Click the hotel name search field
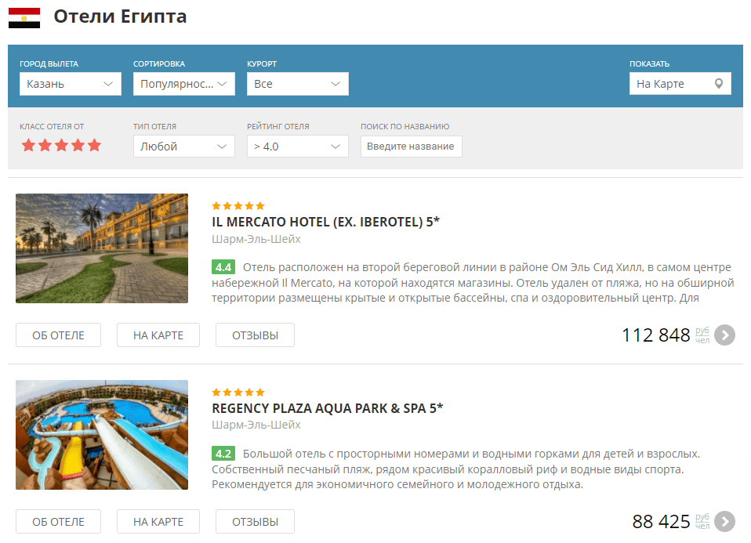Screen dimensions: 751x543 pyautogui.click(x=411, y=147)
